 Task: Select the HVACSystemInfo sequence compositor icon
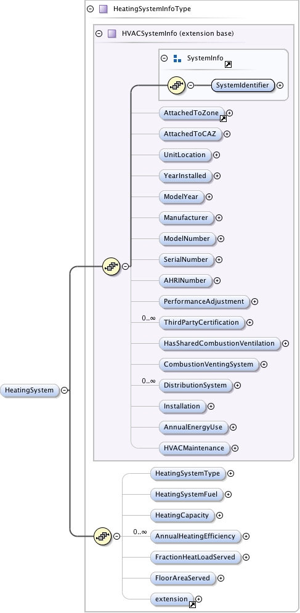coord(111,266)
